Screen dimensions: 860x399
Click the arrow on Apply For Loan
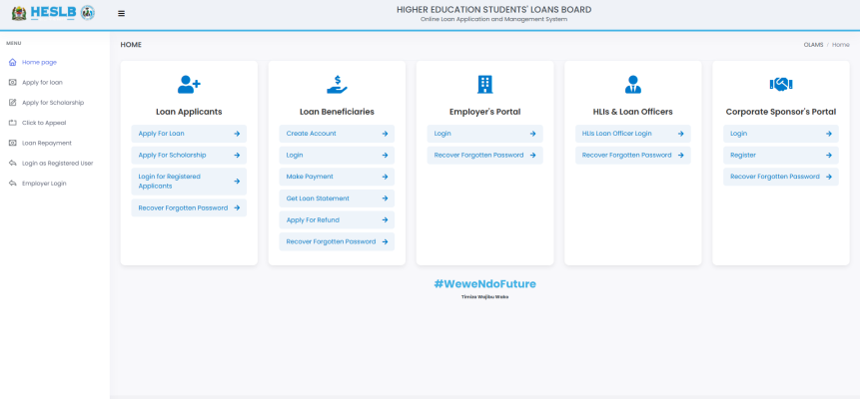click(237, 134)
